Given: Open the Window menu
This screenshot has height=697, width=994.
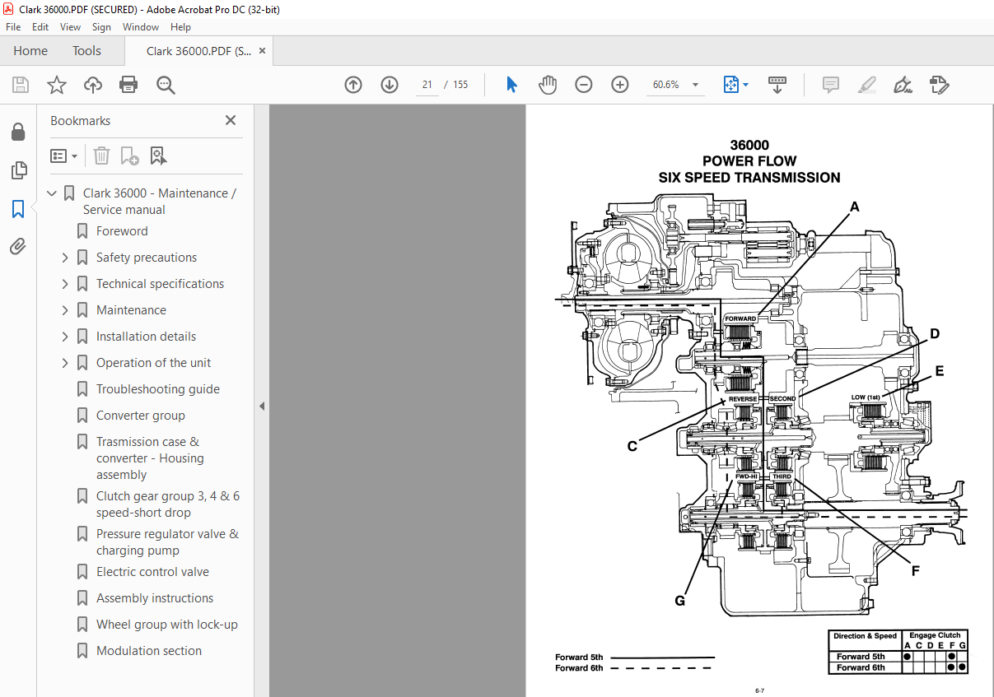Looking at the screenshot, I should (x=141, y=27).
